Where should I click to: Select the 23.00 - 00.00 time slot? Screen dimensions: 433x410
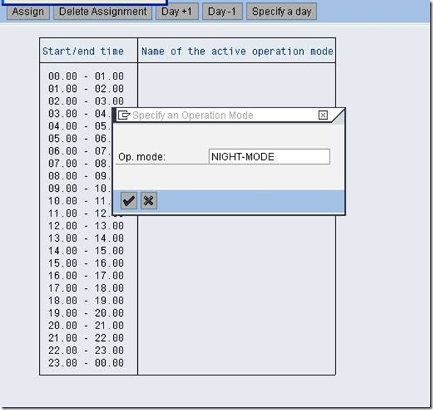pyautogui.click(x=86, y=363)
